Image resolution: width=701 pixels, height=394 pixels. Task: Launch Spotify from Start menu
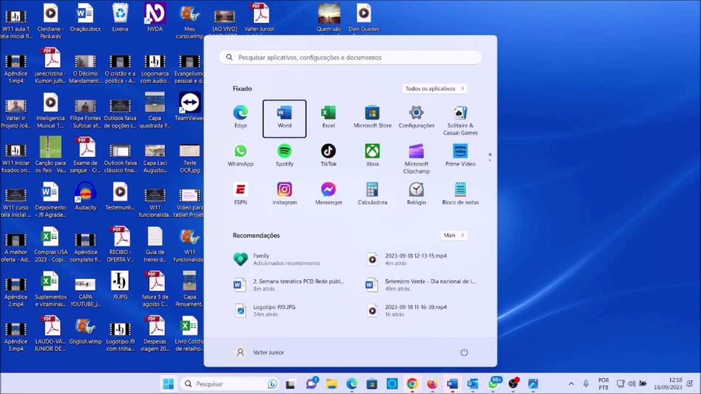pos(284,156)
